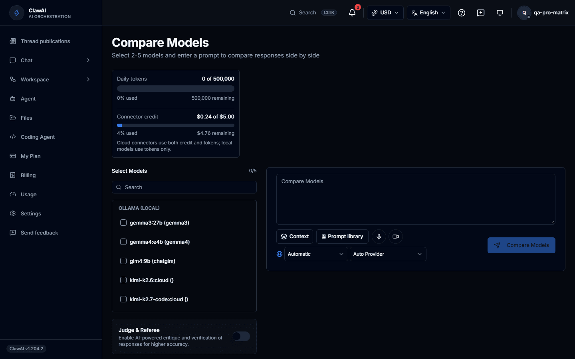Open the notifications bell
The image size is (575, 359).
tap(352, 13)
